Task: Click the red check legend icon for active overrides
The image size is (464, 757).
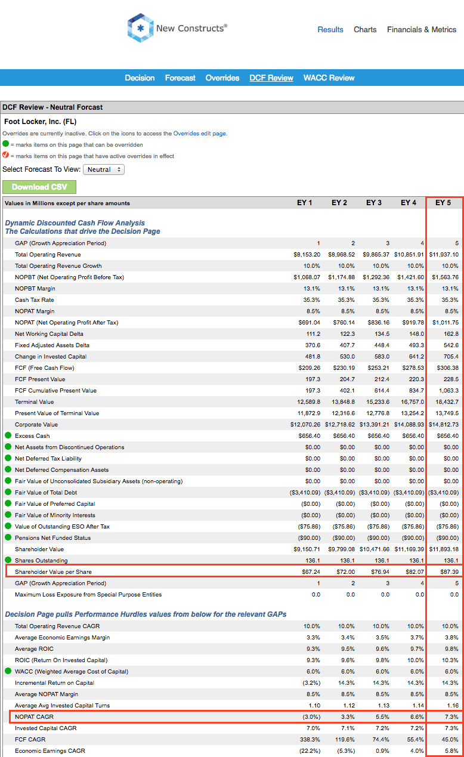Action: pyautogui.click(x=6, y=156)
